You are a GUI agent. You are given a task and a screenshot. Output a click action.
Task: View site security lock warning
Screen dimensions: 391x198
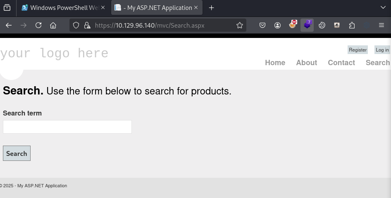click(87, 25)
